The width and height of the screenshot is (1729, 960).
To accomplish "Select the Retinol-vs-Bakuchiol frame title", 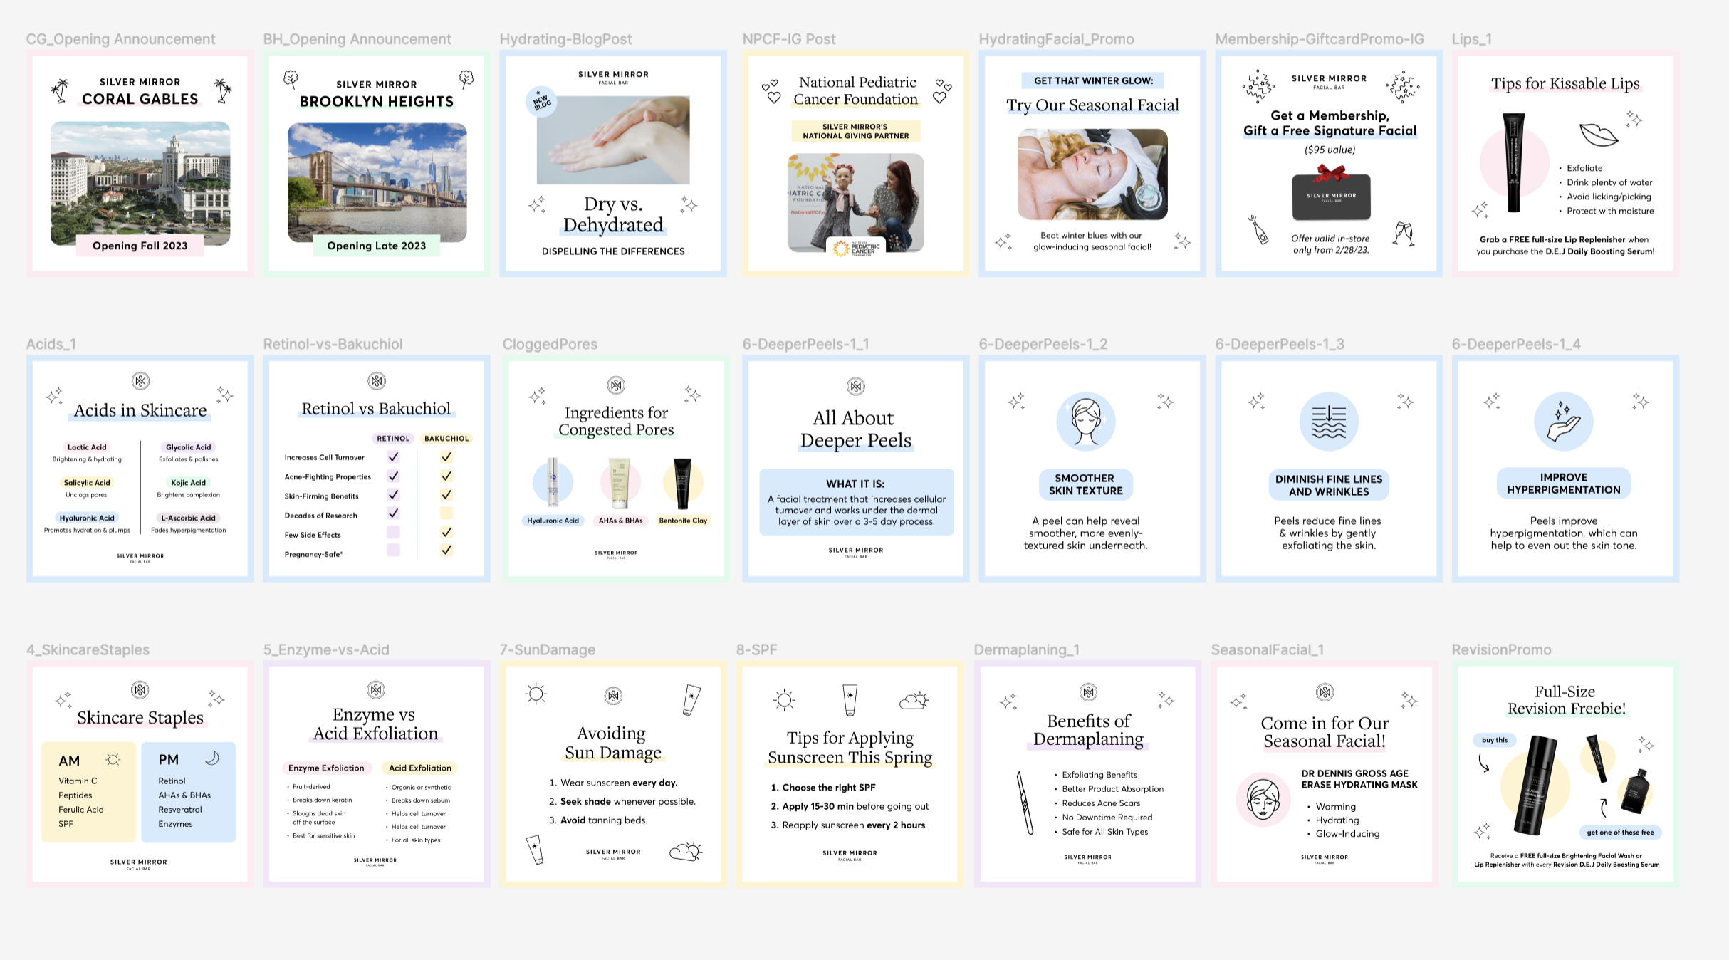I will point(333,344).
